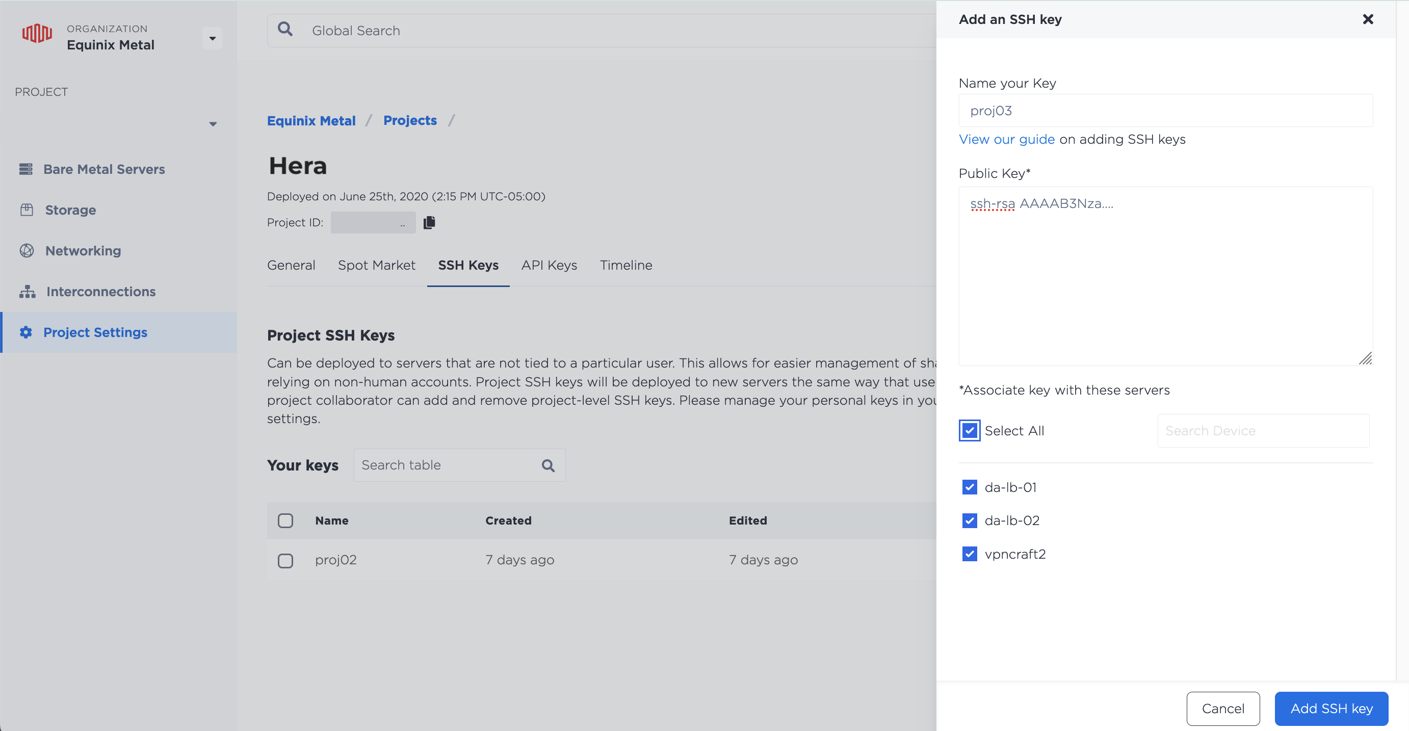Image resolution: width=1409 pixels, height=731 pixels.
Task: Click the Created column header
Action: pos(508,520)
